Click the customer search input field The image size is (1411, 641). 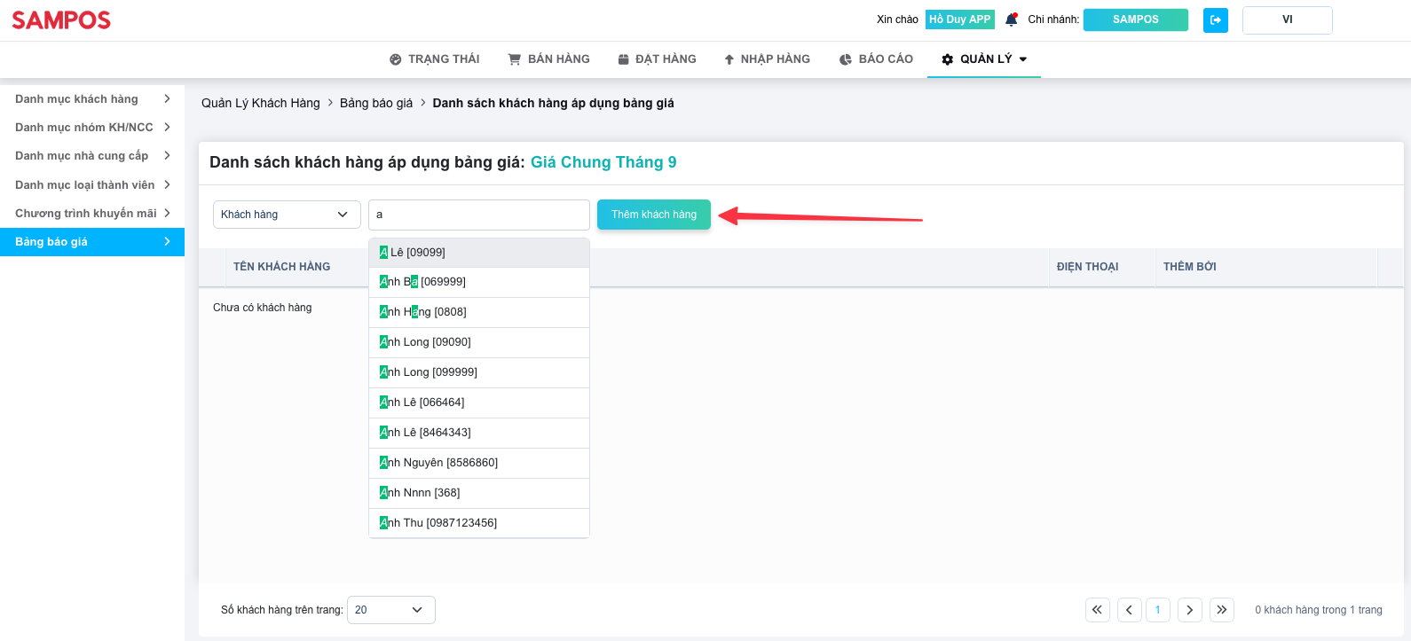[479, 215]
